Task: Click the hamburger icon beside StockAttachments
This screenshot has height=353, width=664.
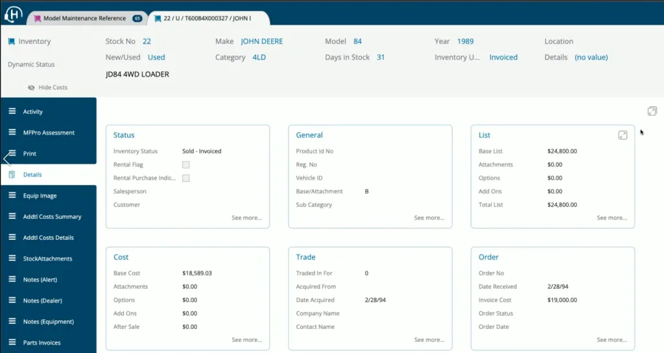Action: (x=12, y=258)
